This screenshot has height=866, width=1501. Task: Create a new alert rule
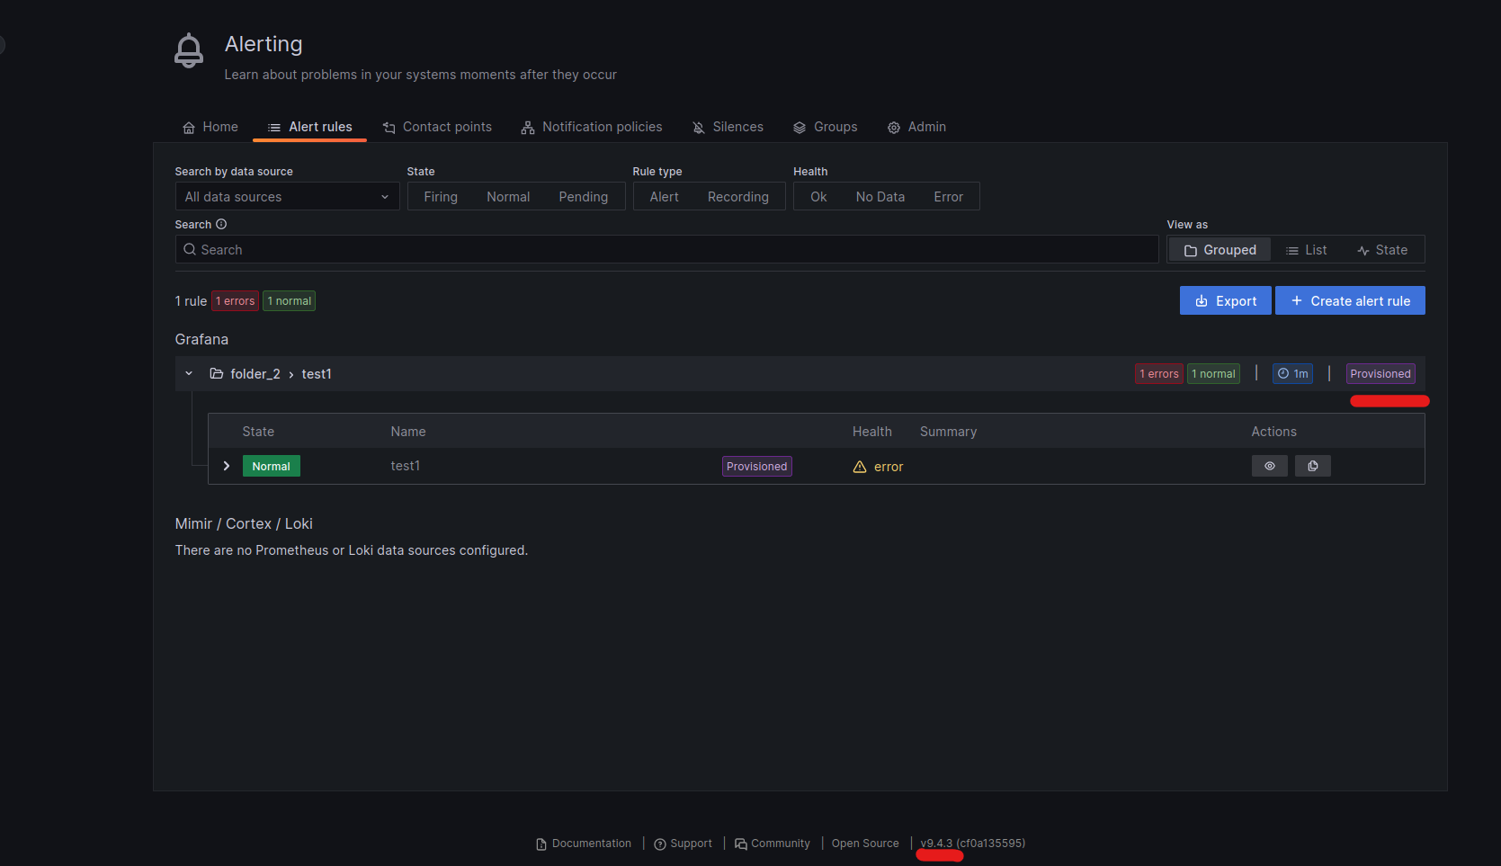pos(1350,300)
